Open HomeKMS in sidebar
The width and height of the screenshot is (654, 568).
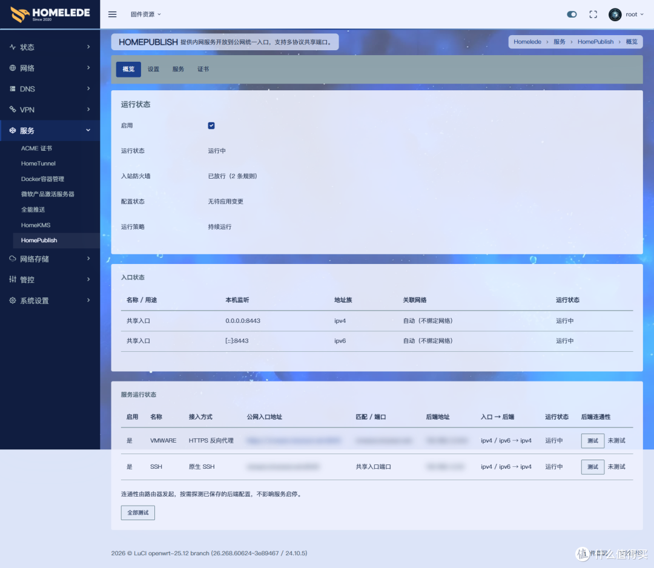pyautogui.click(x=36, y=225)
